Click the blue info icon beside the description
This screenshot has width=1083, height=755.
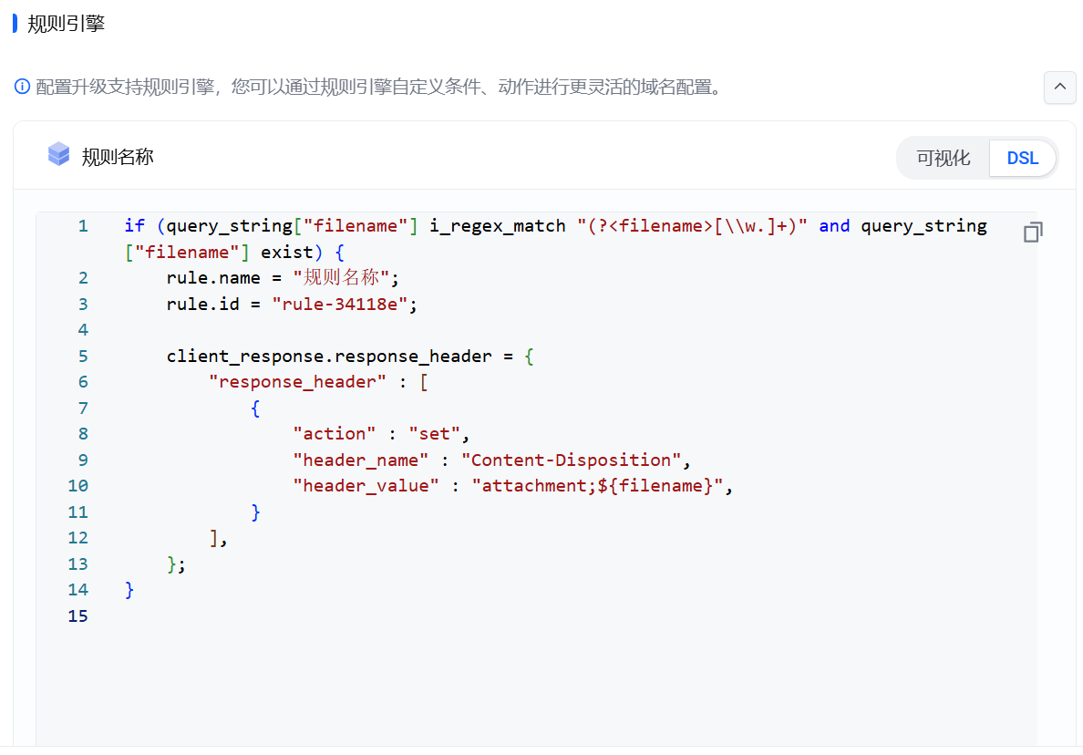tap(22, 87)
